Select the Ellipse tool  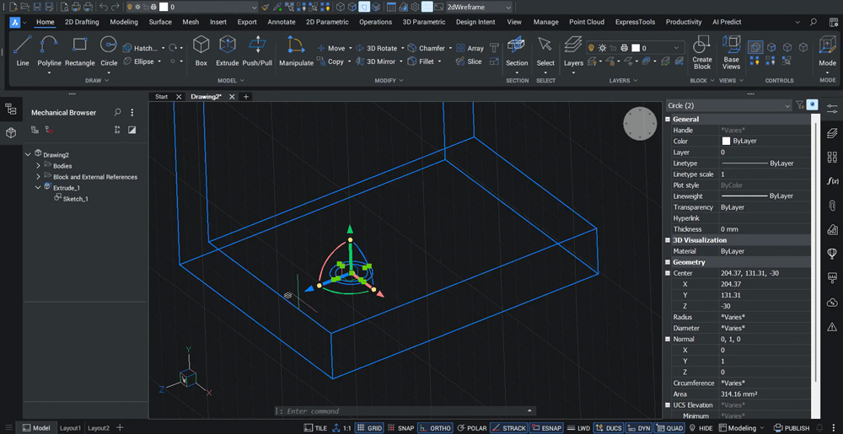tap(139, 62)
